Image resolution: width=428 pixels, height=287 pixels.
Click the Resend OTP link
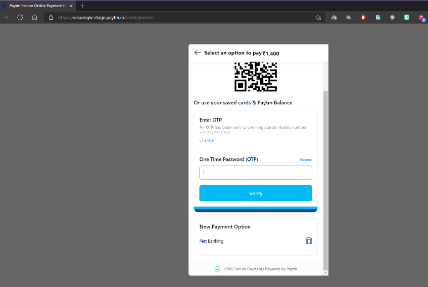click(306, 159)
